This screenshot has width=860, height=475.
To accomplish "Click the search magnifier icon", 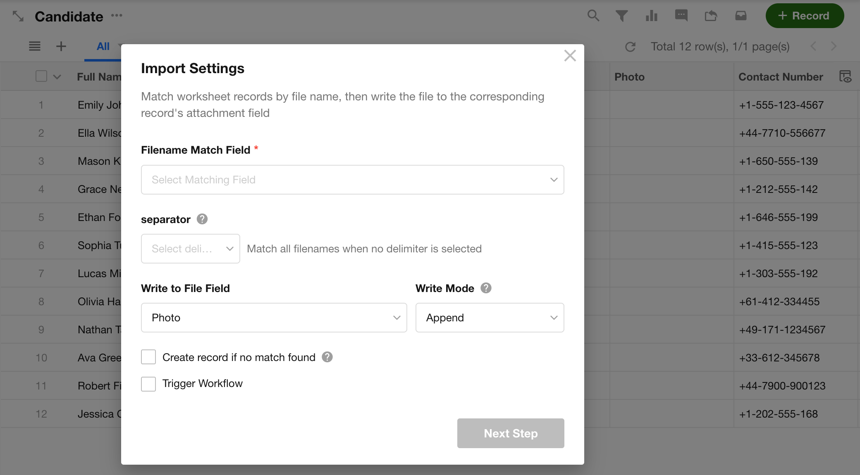I will point(593,16).
